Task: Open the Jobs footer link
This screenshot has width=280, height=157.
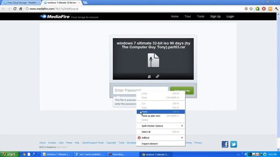Action: click(61, 143)
